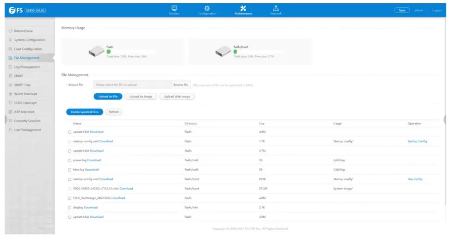Click the Upload As Image button
This screenshot has width=450, height=239.
click(141, 97)
